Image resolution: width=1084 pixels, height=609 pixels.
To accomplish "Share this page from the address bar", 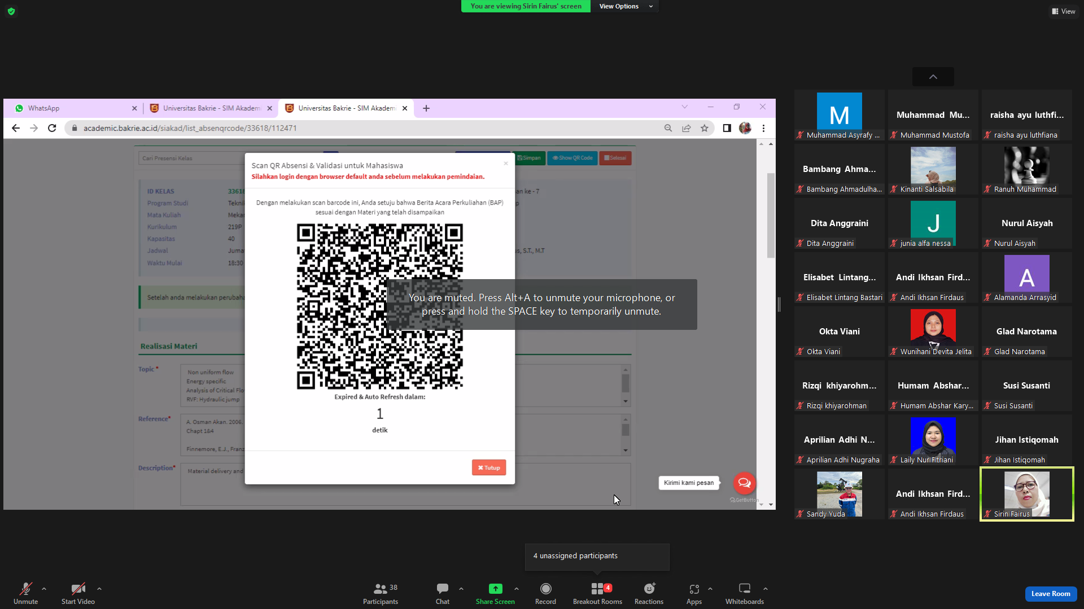I will click(x=687, y=128).
